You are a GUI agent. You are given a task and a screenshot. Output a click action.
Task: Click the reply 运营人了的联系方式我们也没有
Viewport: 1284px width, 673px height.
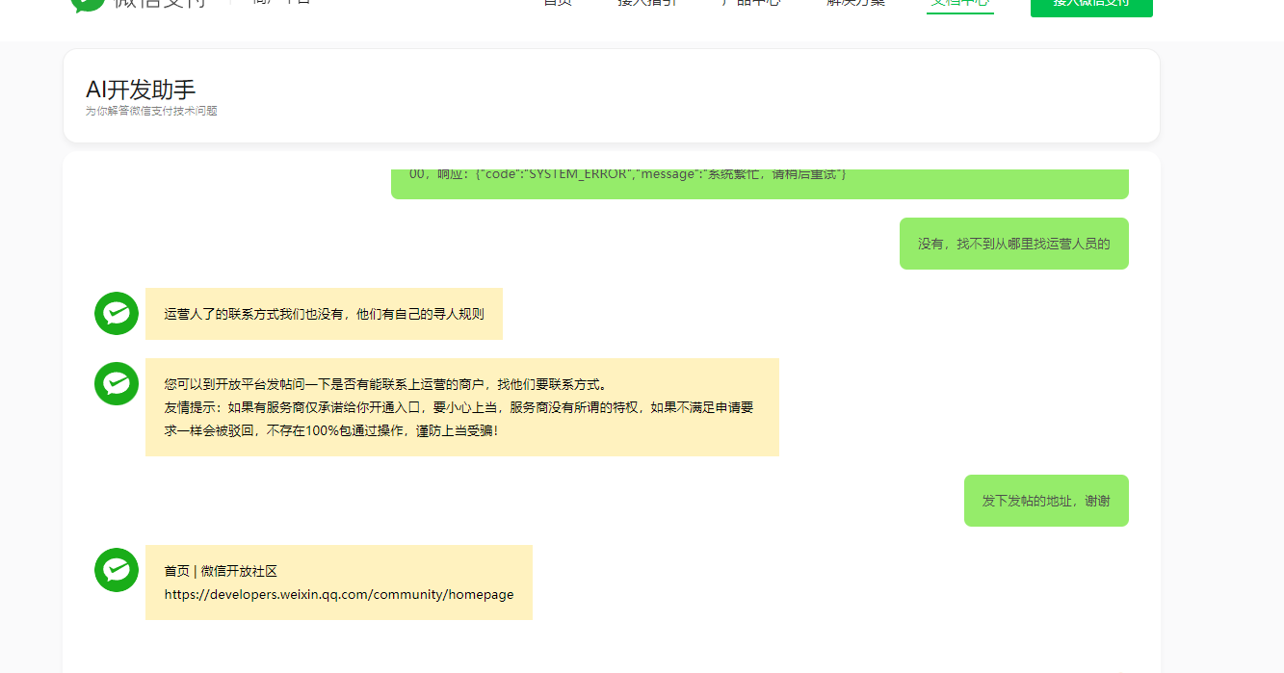coord(324,314)
